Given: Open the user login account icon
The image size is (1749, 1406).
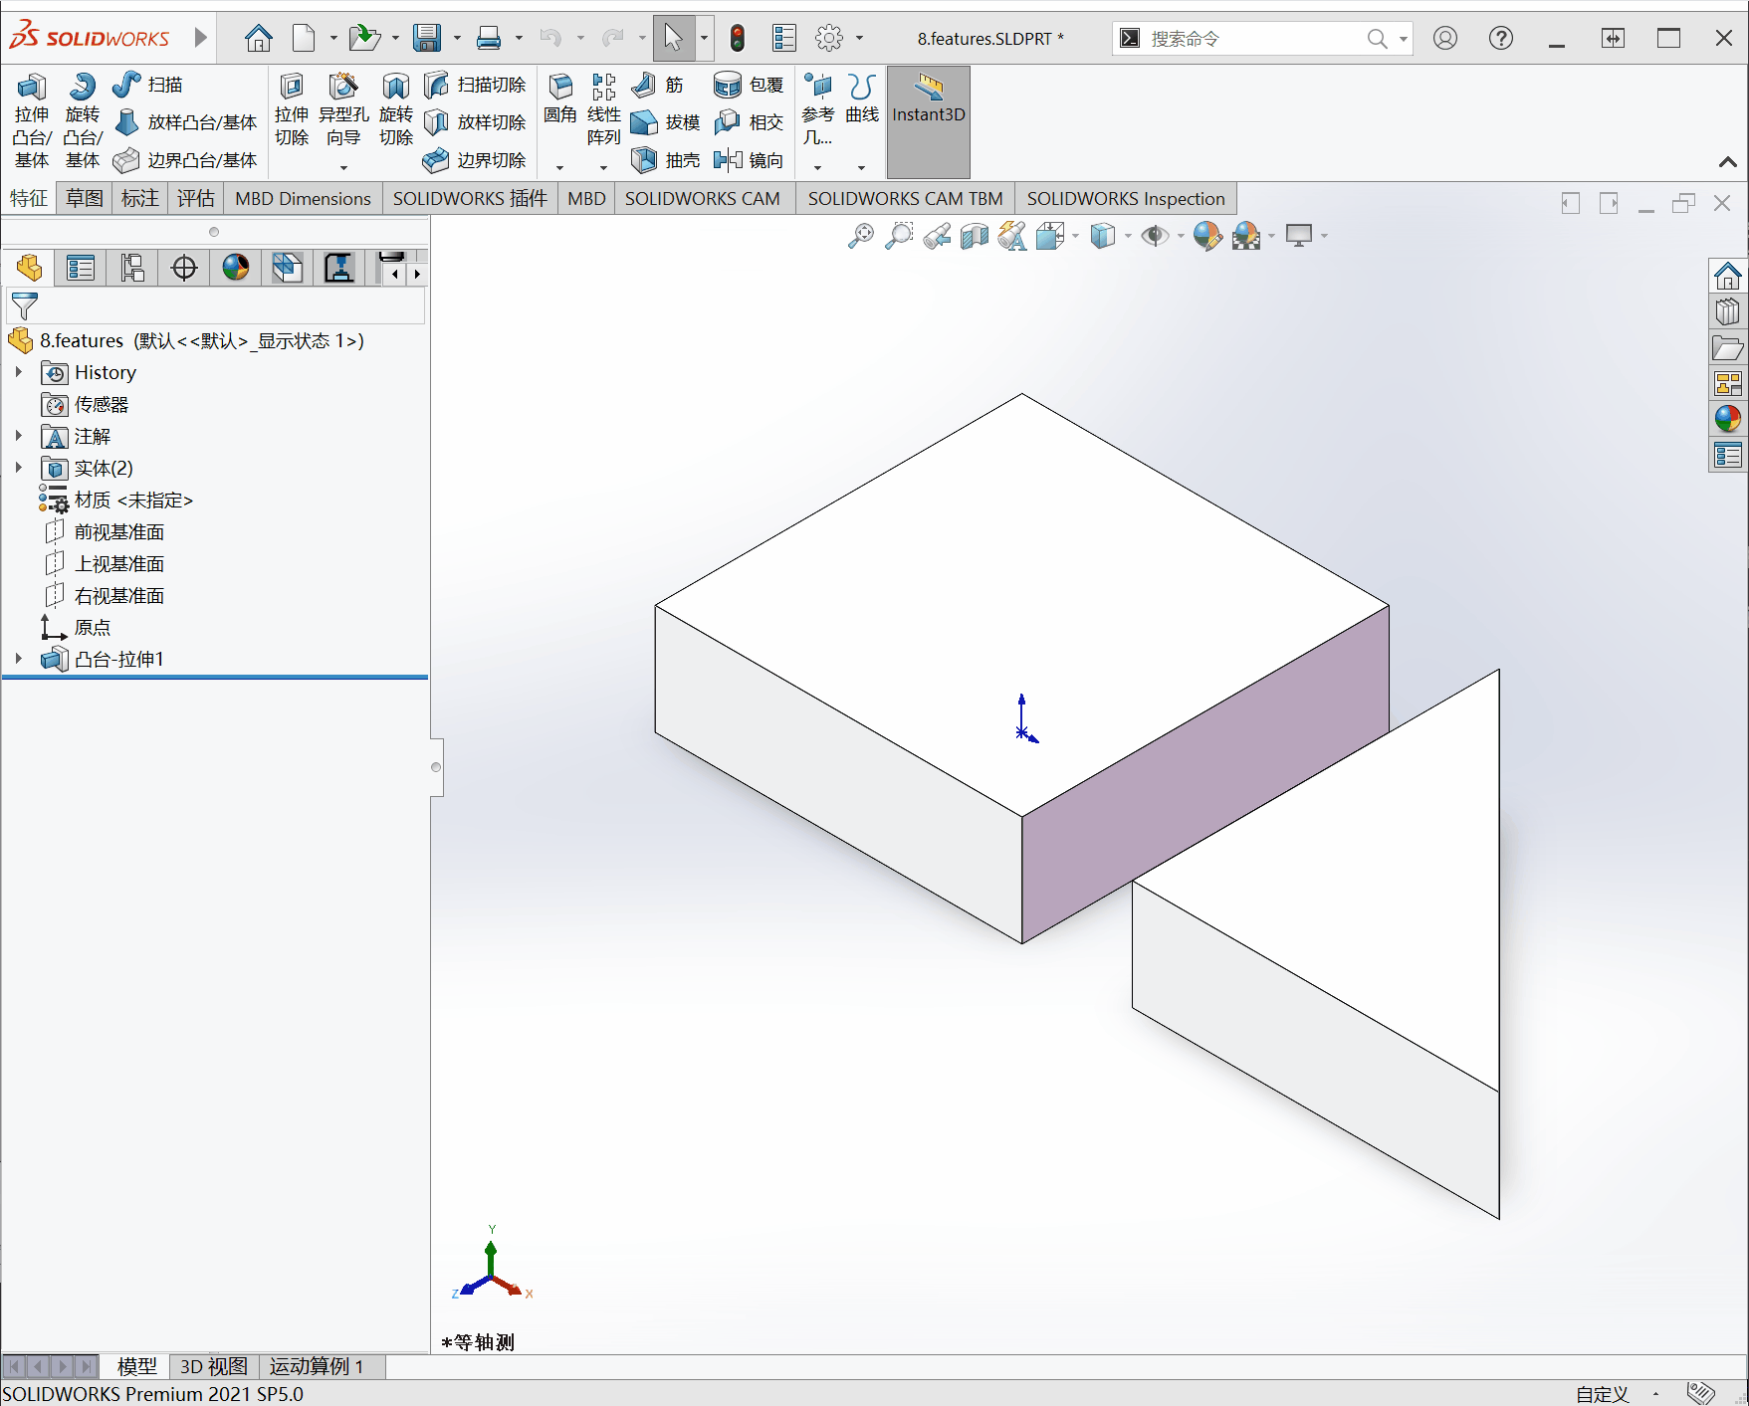Looking at the screenshot, I should [x=1445, y=38].
